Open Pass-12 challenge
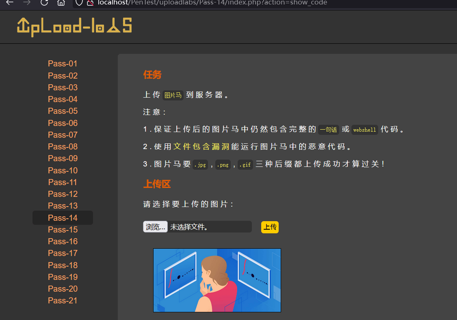This screenshot has height=320, width=457. tap(63, 194)
